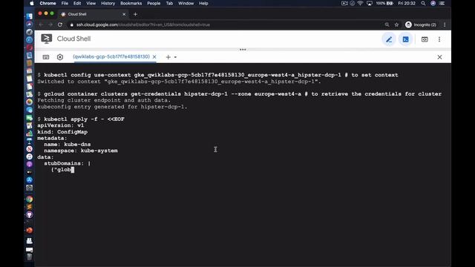Viewport: 475px width, 267px height.
Task: Open the File menu
Action: (65, 3)
